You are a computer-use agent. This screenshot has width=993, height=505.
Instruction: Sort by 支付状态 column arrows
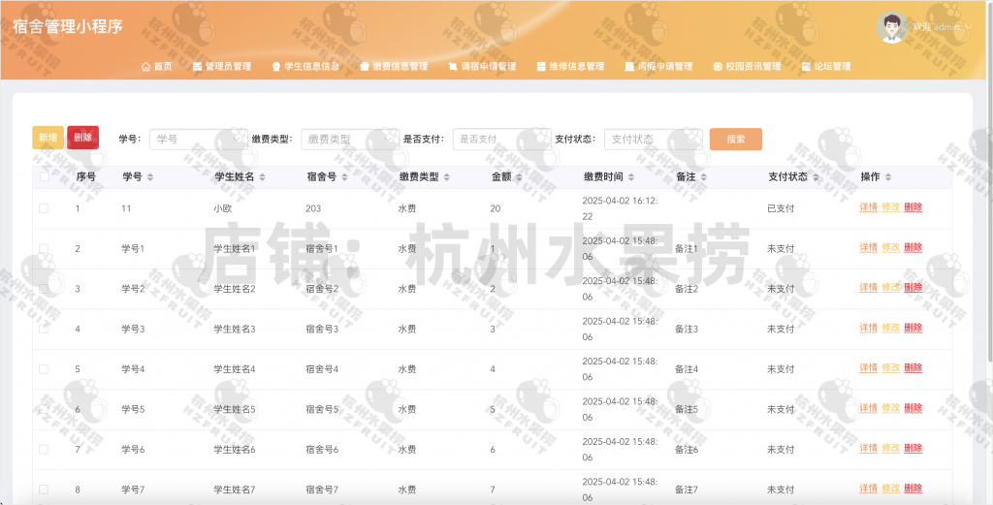click(816, 177)
